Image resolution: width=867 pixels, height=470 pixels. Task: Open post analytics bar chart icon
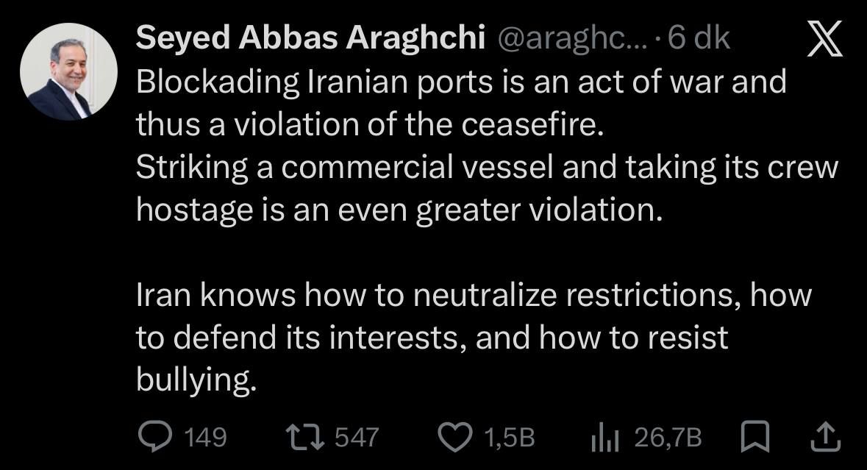click(606, 438)
